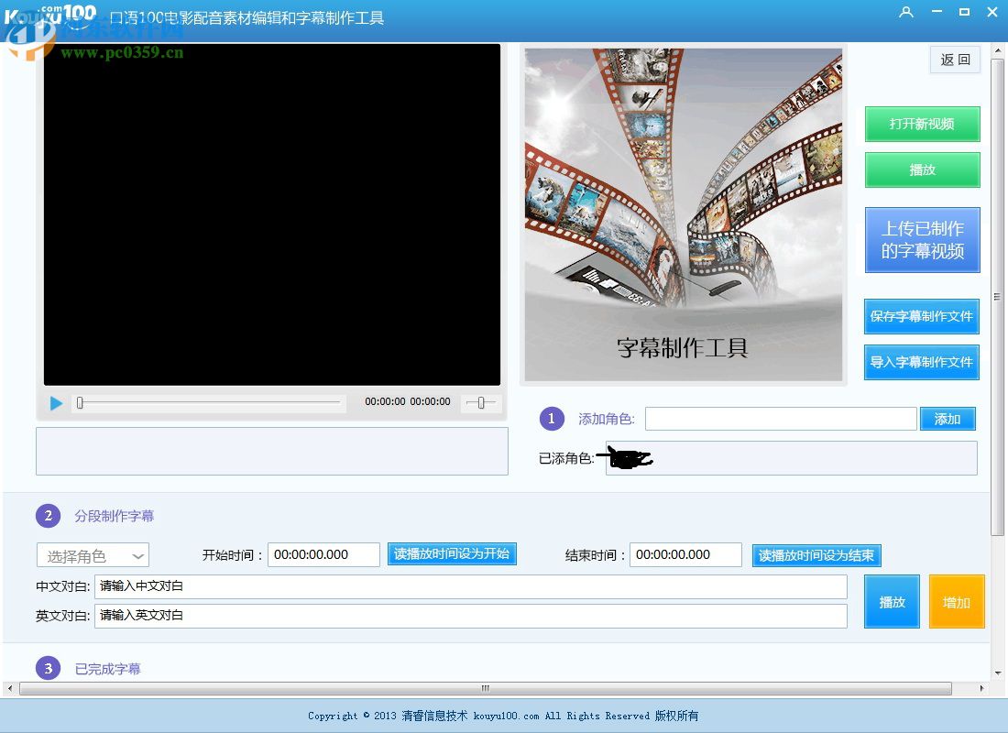The height and width of the screenshot is (733, 1008).
Task: Open the 选择角色 role dropdown
Action: (x=92, y=554)
